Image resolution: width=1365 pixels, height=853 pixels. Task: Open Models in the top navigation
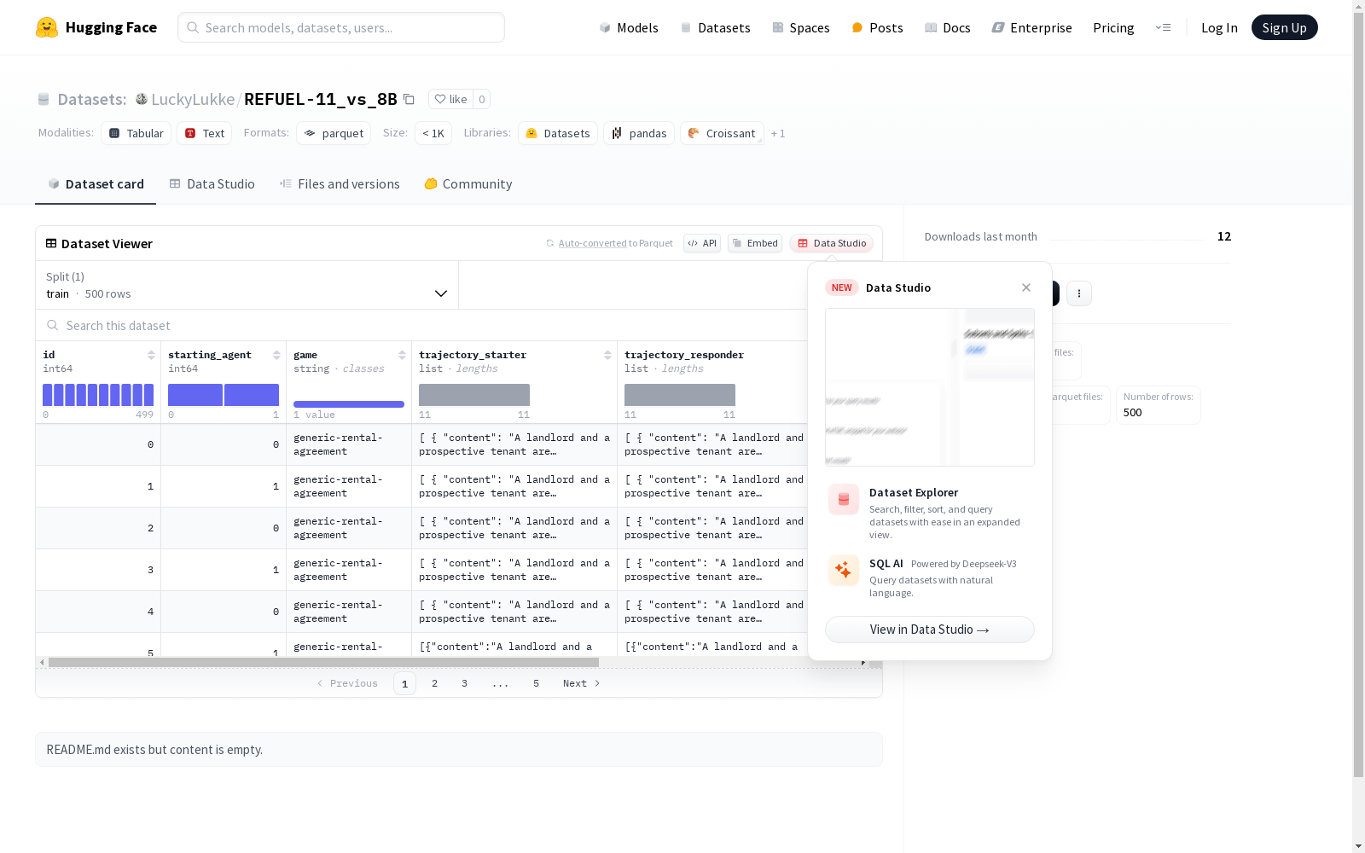(x=629, y=27)
